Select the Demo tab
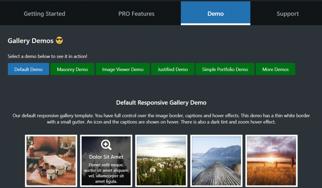Screen dimensions: 322x188 215,14
